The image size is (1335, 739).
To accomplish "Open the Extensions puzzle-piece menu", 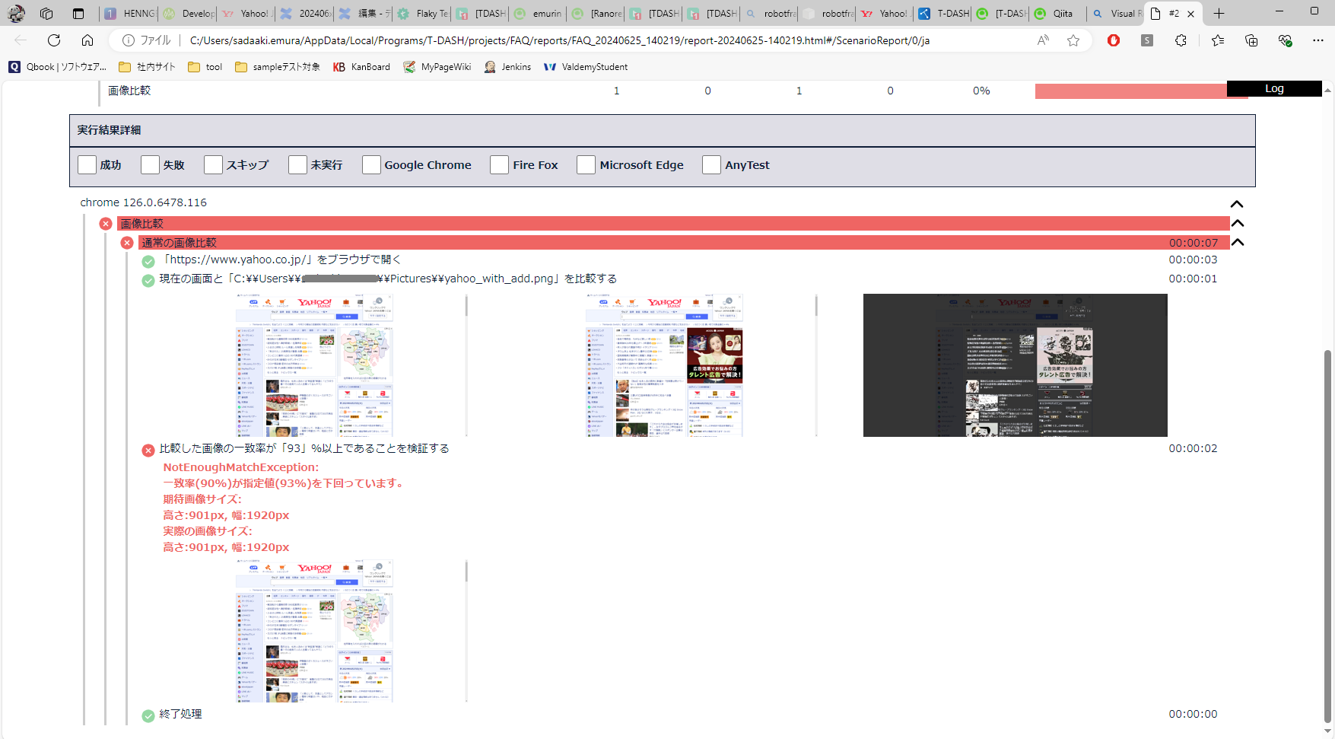I will (x=1181, y=40).
